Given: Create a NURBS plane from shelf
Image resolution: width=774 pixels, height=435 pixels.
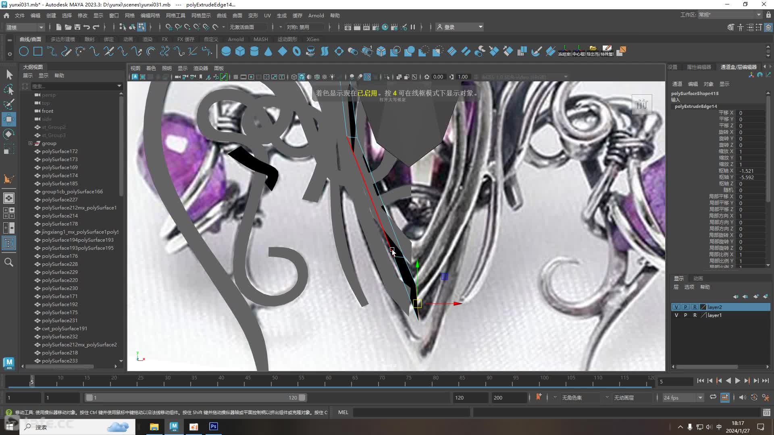Looking at the screenshot, I should coord(283,52).
